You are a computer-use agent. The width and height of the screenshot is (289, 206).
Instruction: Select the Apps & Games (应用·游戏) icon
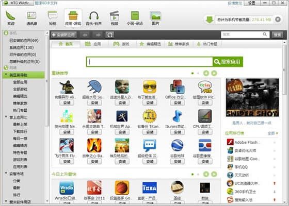[73, 15]
